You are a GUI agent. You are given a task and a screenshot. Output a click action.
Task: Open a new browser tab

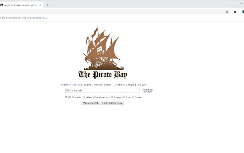click(48, 5)
